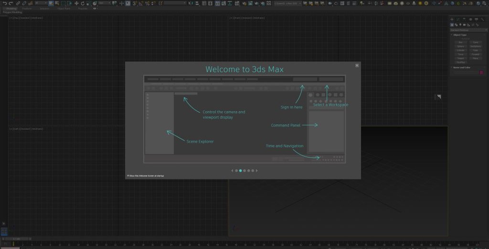The height and width of the screenshot is (249, 489).
Task: Go to the previous welcome slide arrow
Action: (232, 170)
